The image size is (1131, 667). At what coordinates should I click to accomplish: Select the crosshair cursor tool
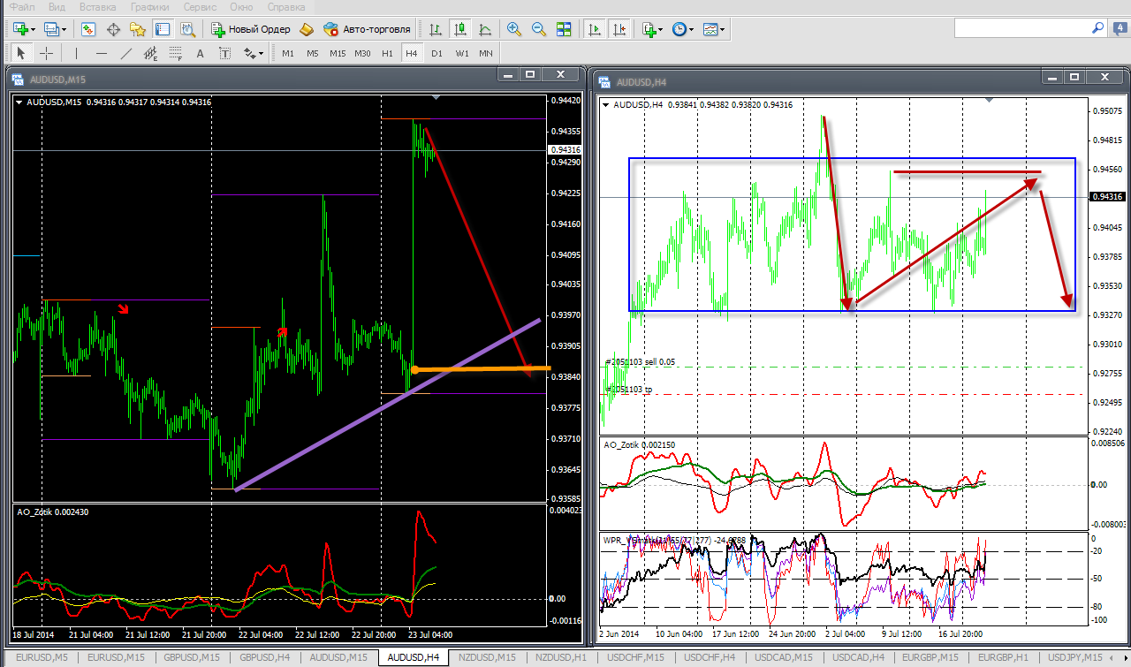(46, 53)
